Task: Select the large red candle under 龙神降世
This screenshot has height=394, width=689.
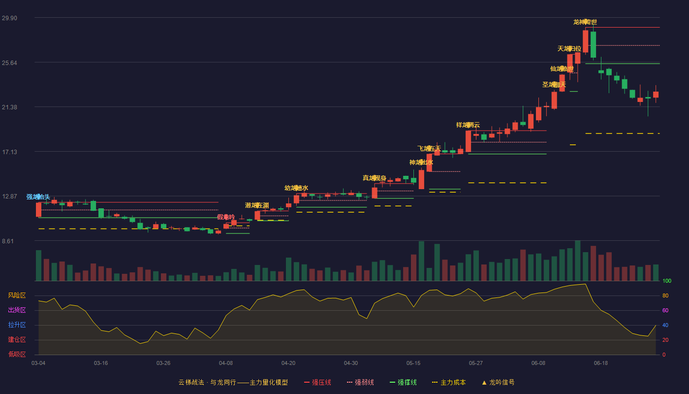Action: pyautogui.click(x=585, y=41)
